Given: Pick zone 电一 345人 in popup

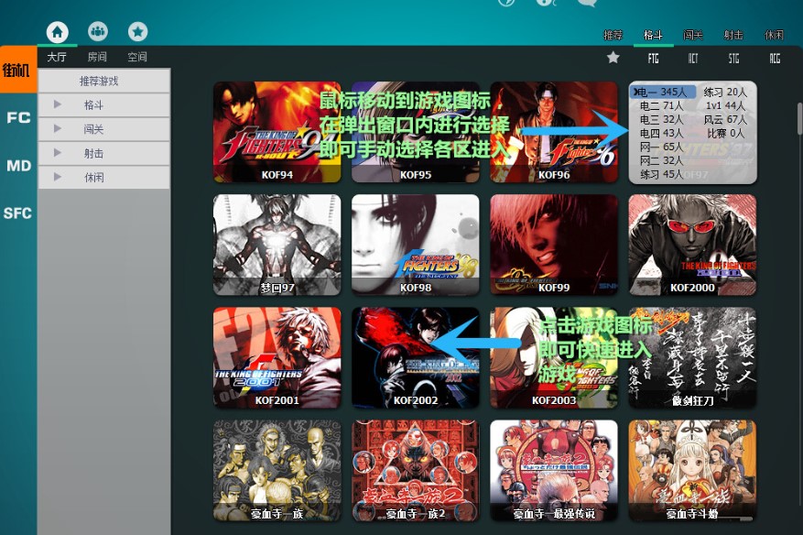Looking at the screenshot, I should (663, 93).
